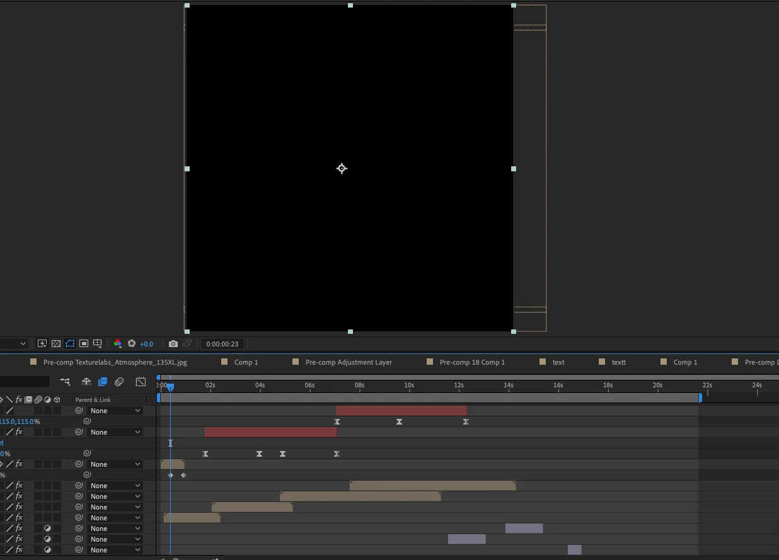Click the 20s mark on time ruler

pos(657,385)
